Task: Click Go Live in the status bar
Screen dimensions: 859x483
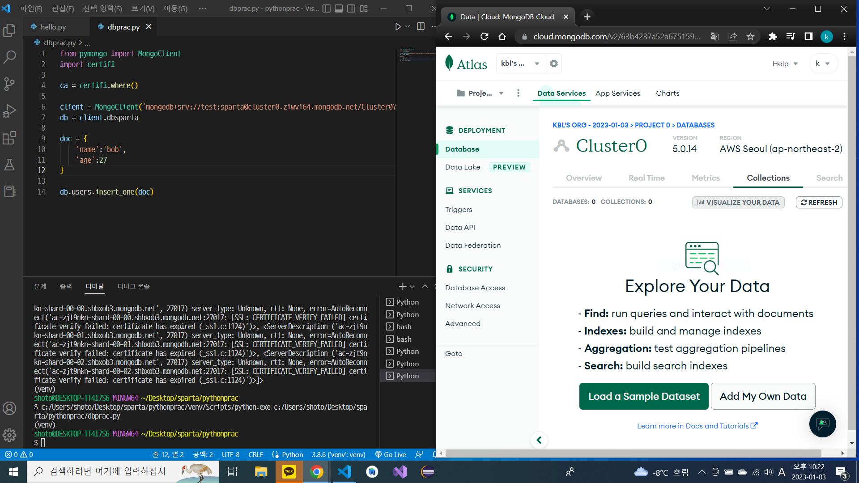Action: pos(391,454)
